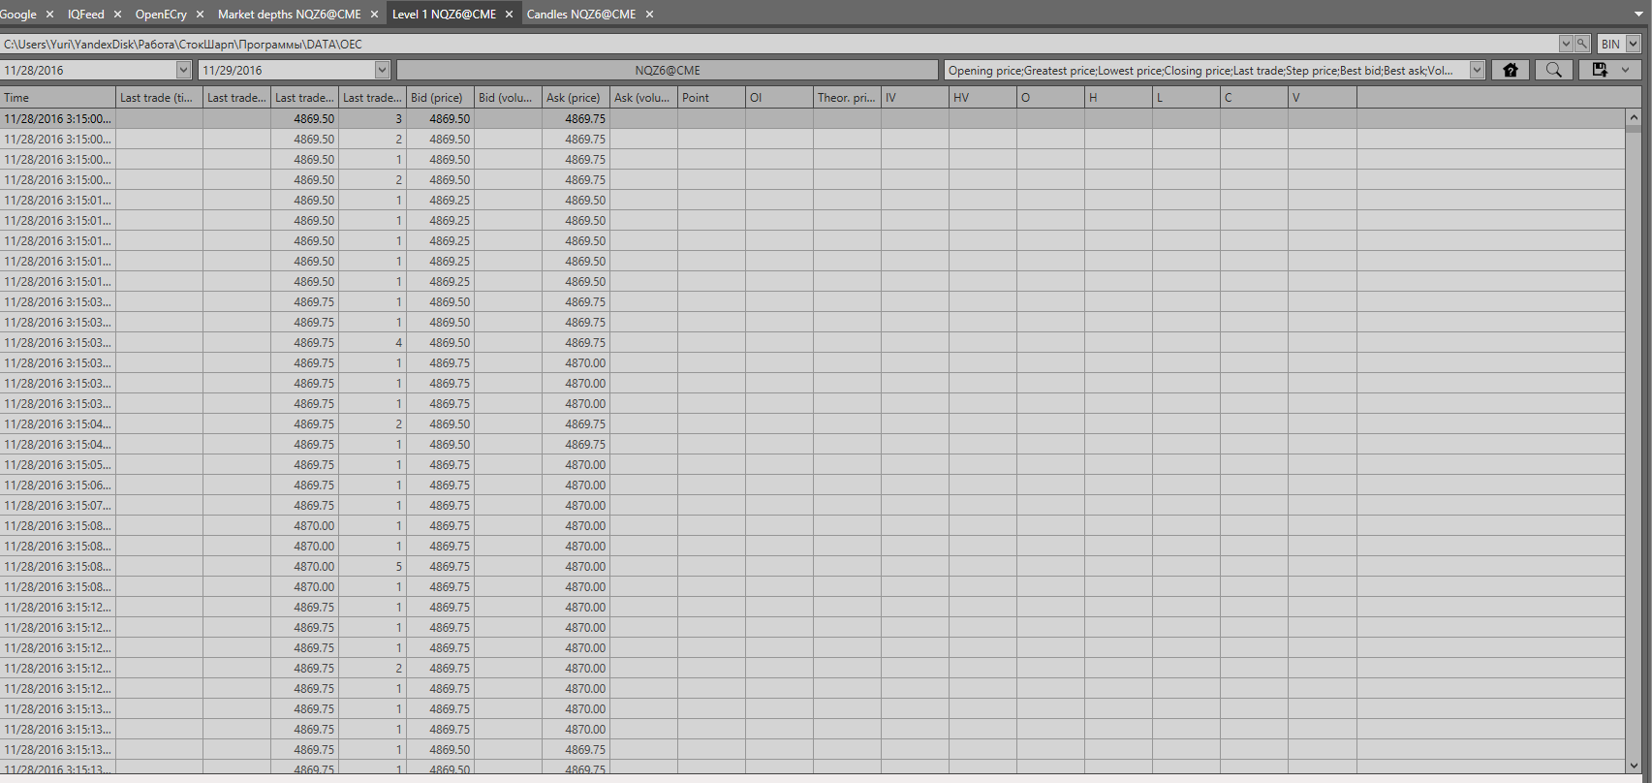
Task: Expand the Level 1 fields selection dropdown
Action: tap(1477, 70)
